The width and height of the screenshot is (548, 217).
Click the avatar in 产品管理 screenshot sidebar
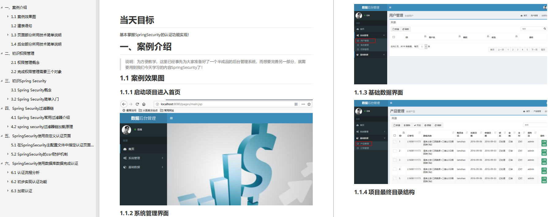click(x=359, y=111)
